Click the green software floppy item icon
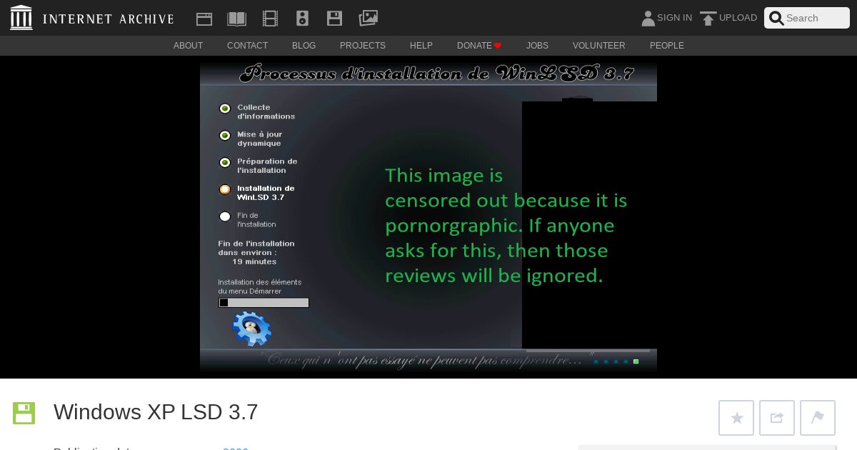 click(24, 413)
